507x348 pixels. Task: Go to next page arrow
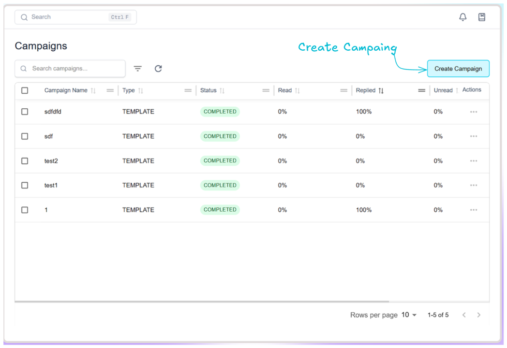click(x=478, y=315)
